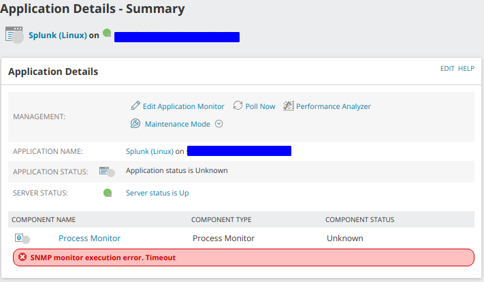Click EDIT in Application Details panel
This screenshot has height=282, width=484.
(447, 69)
